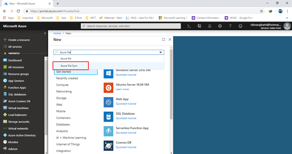Reload the page in Chrome

[18, 11]
